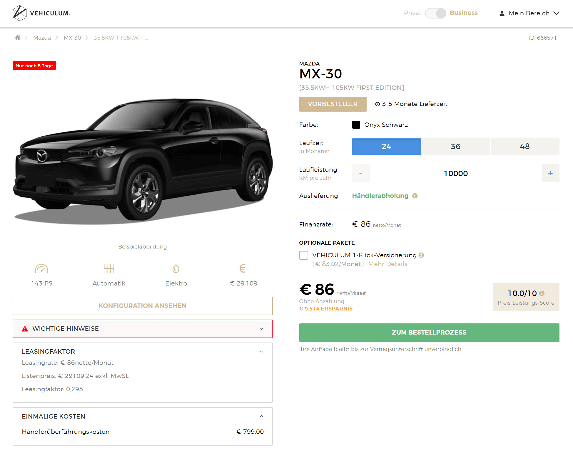Click Leasingrate € 86netto/Monat line

(68, 363)
